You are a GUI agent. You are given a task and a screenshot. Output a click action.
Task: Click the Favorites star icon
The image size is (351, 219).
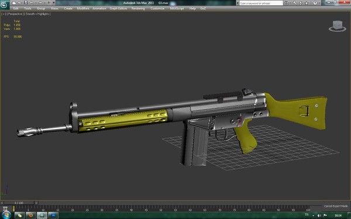[x=307, y=3]
